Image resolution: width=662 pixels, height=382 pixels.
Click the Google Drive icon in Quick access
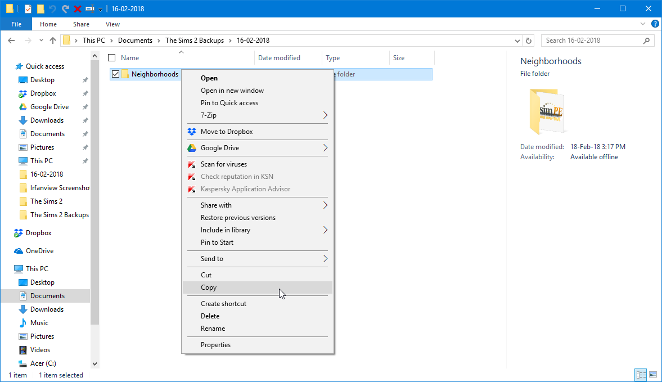23,107
